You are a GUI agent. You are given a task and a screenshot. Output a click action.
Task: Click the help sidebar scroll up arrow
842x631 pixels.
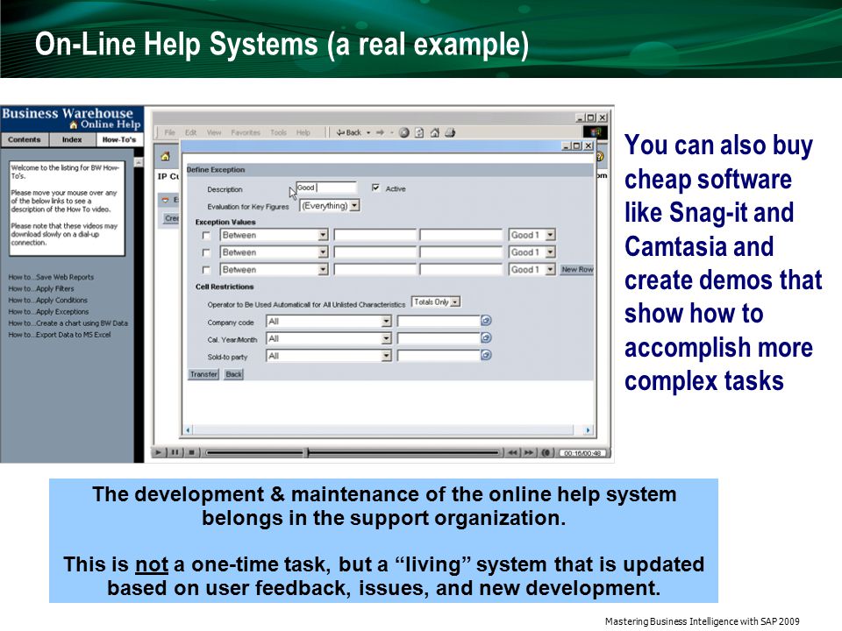pos(139,162)
